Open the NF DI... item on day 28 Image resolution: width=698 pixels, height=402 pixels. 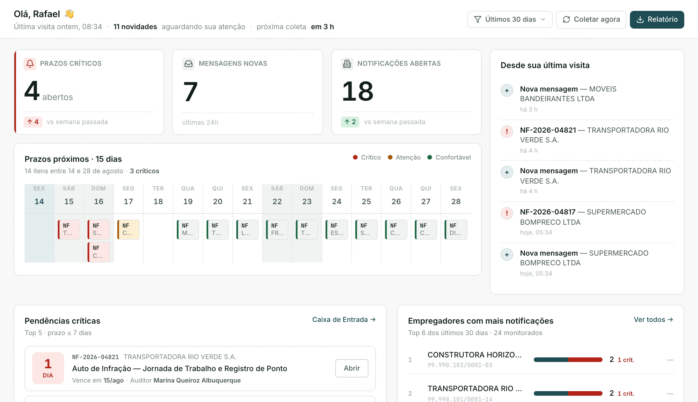coord(456,229)
